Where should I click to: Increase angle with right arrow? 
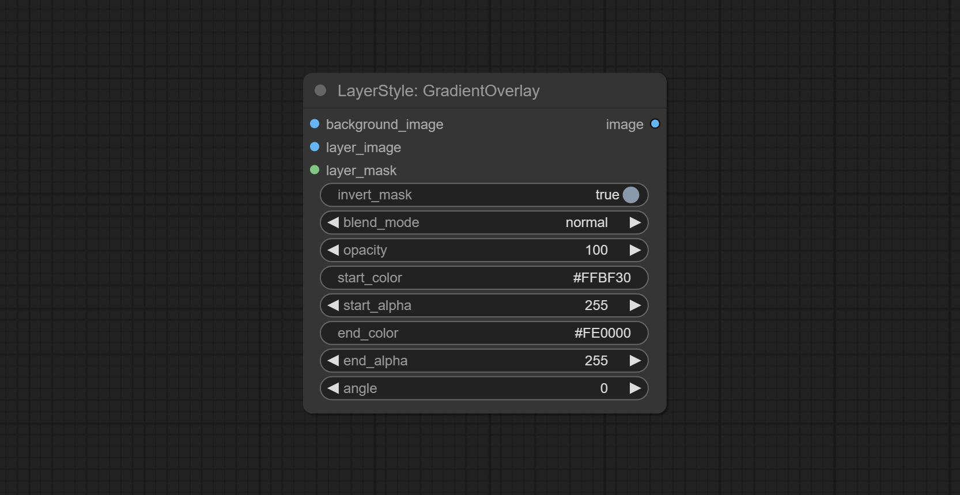635,388
